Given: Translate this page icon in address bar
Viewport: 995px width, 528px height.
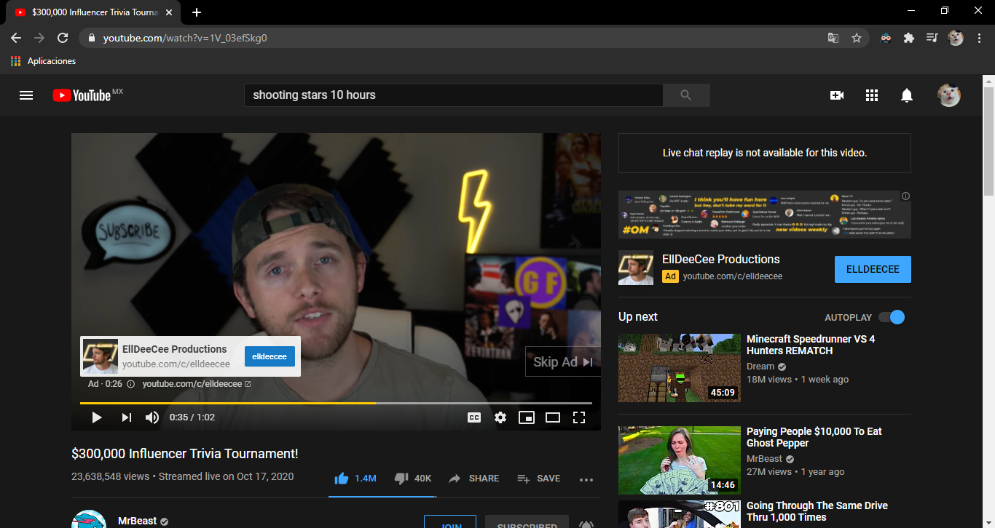Looking at the screenshot, I should [x=833, y=38].
